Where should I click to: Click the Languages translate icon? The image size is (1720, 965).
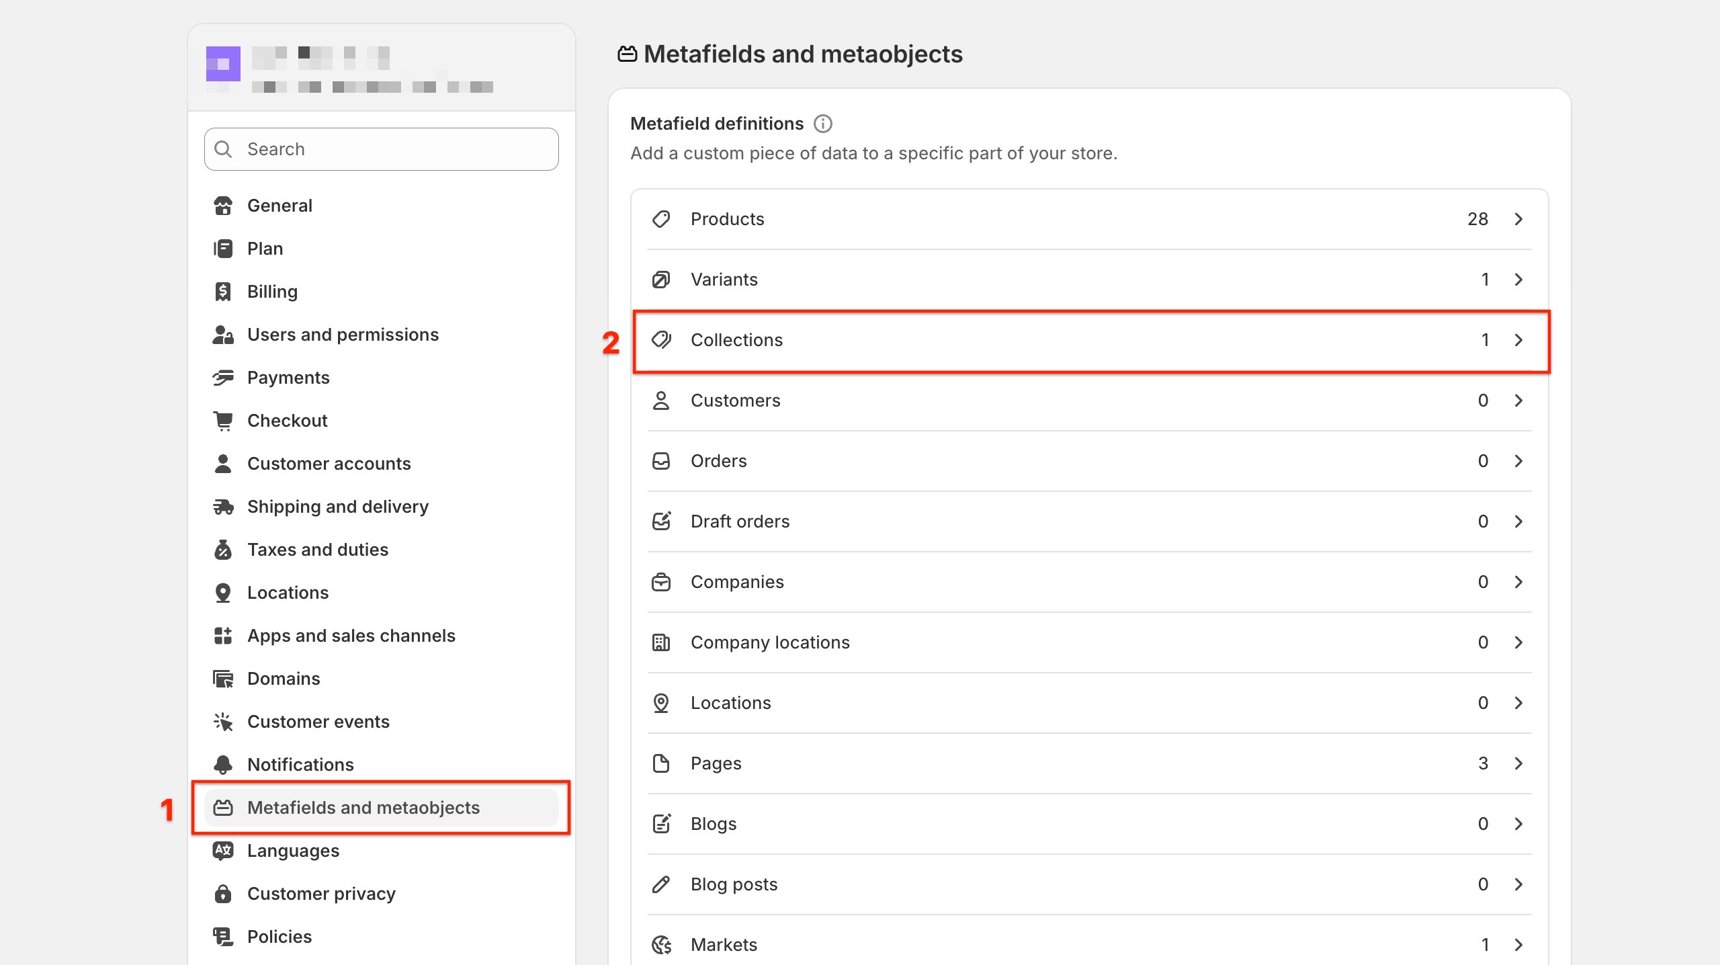point(223,851)
